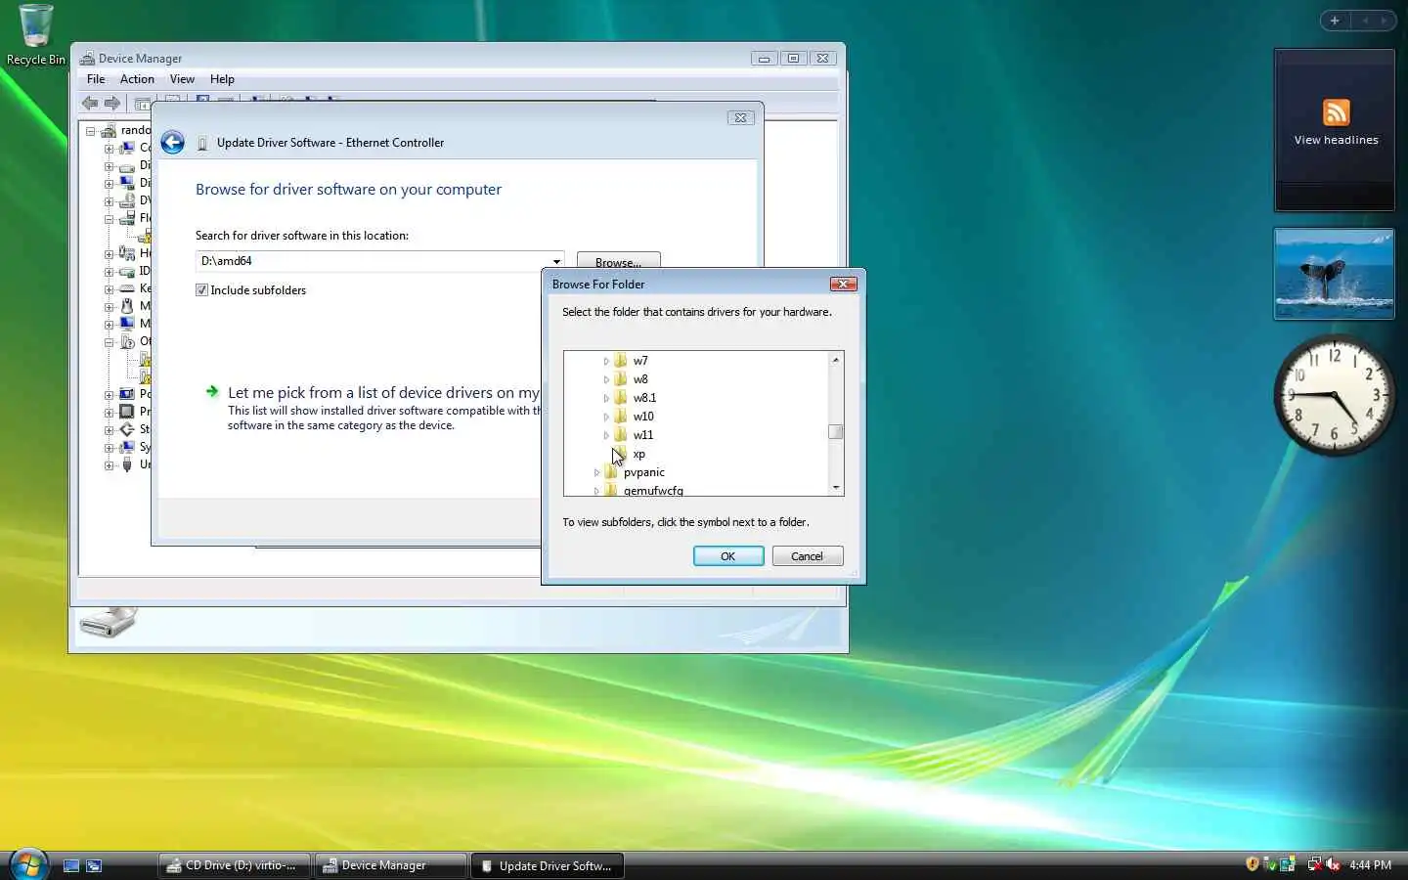
Task: Click the Switch between windows quick launch icon
Action: [94, 865]
